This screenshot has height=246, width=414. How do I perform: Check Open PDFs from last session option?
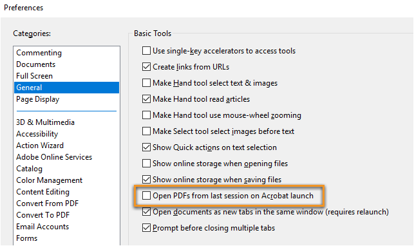tap(146, 195)
